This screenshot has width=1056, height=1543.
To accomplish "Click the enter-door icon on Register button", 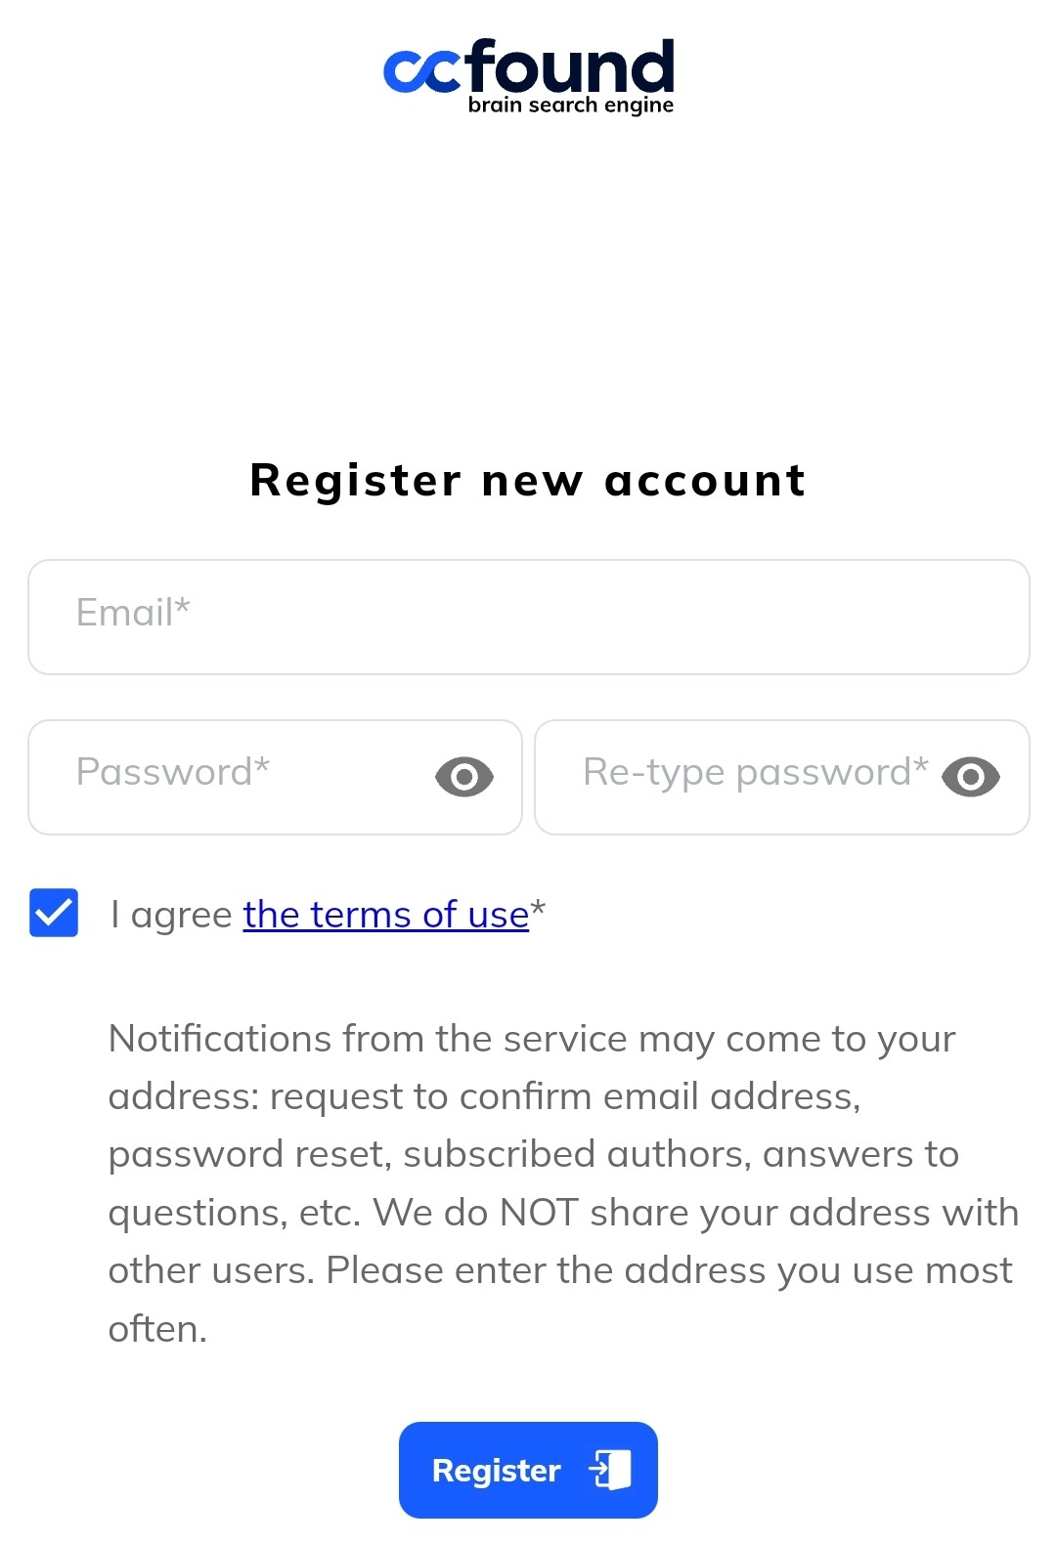I will pyautogui.click(x=610, y=1469).
